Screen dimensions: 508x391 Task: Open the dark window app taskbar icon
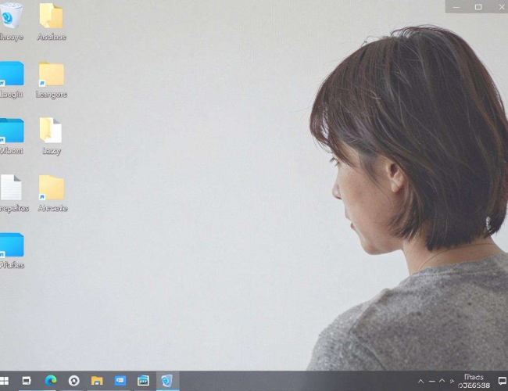(143, 381)
